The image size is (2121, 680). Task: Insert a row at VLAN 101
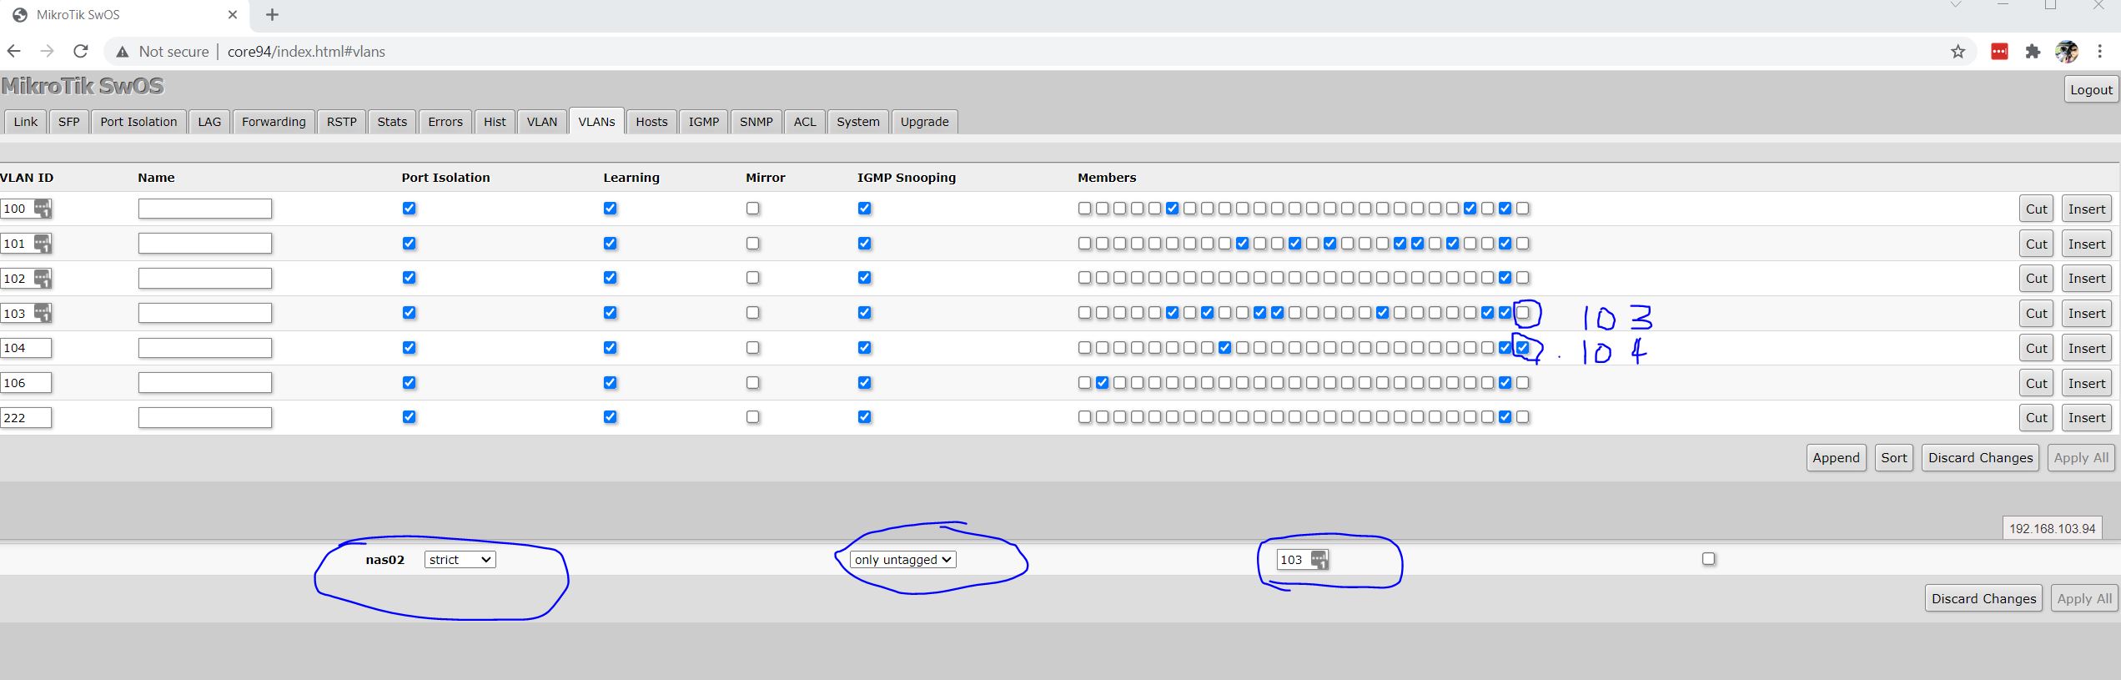click(x=2086, y=244)
